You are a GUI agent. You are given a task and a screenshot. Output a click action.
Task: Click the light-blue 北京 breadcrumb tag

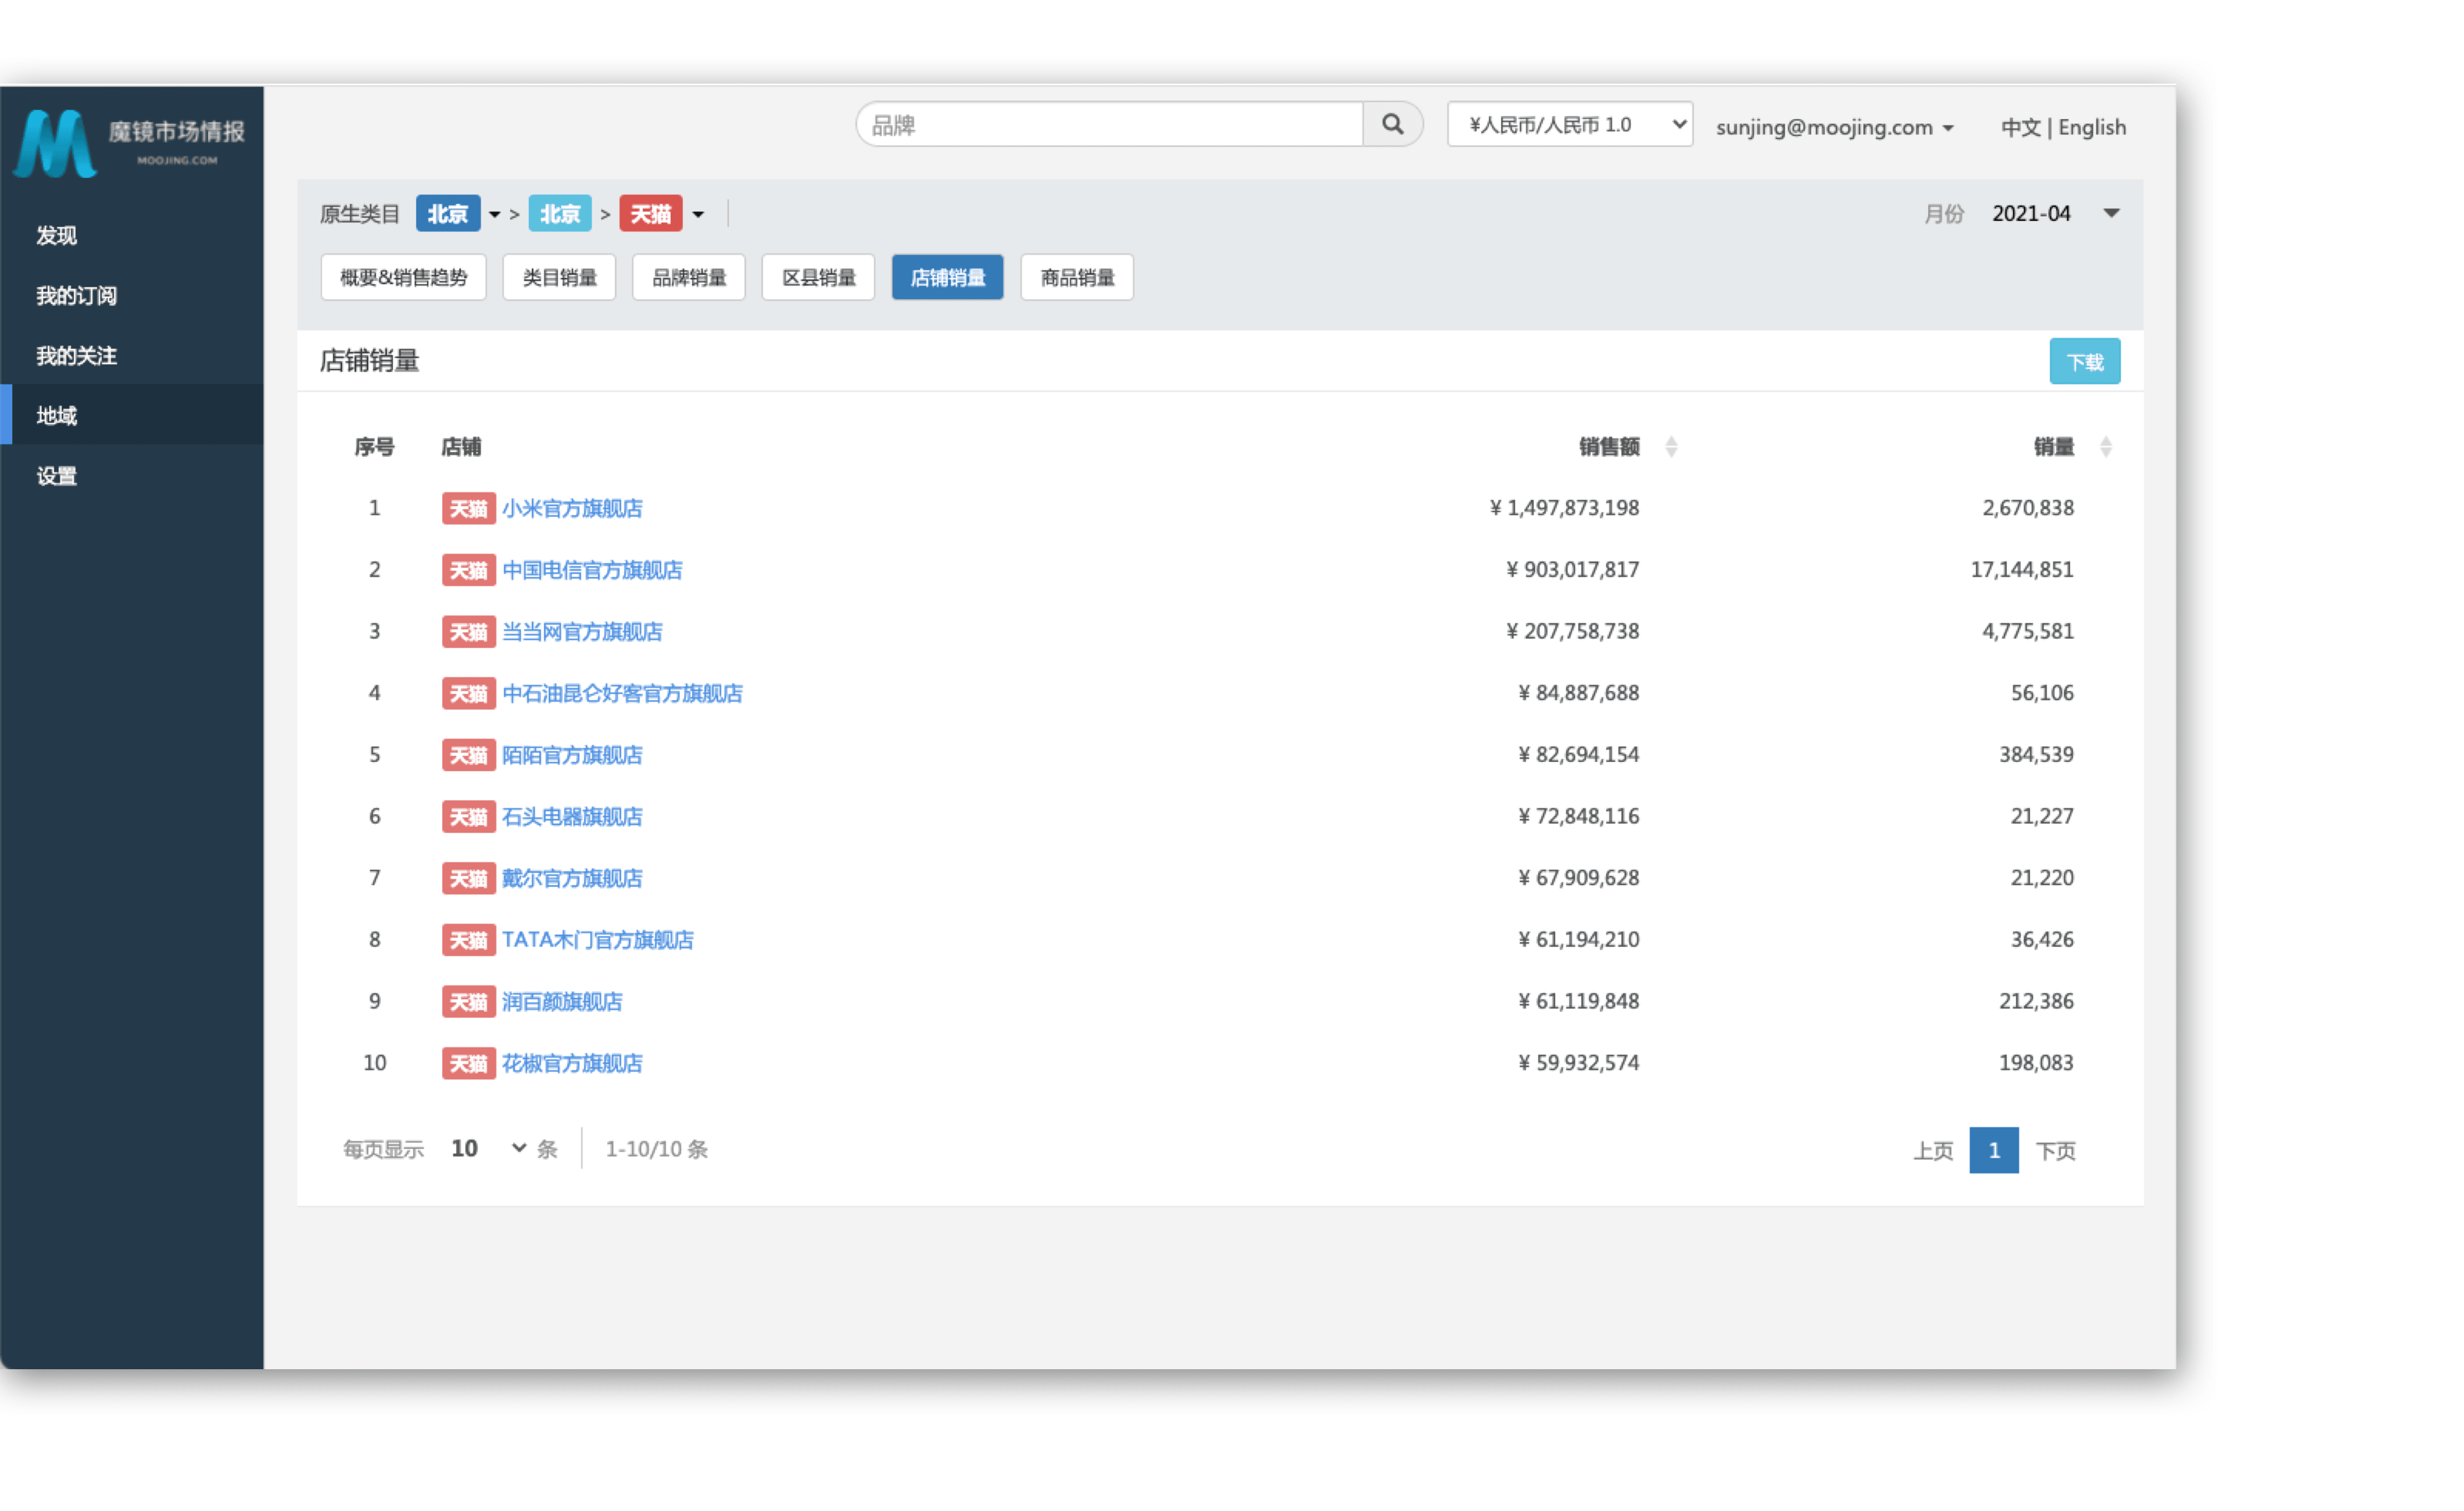(x=559, y=214)
